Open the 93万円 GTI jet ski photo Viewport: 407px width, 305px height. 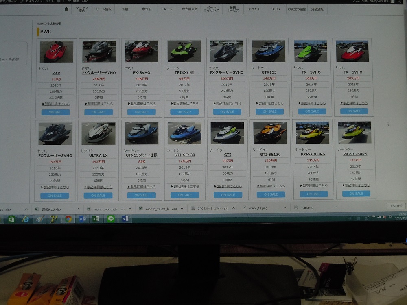click(228, 133)
